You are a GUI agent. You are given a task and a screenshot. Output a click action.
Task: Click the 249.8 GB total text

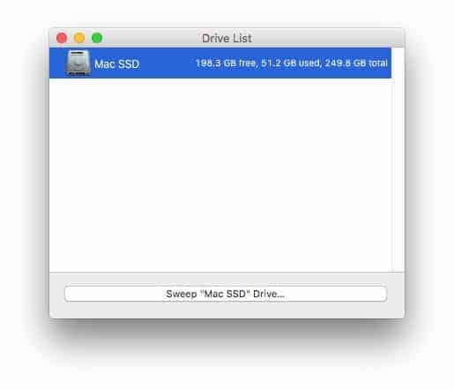click(356, 64)
